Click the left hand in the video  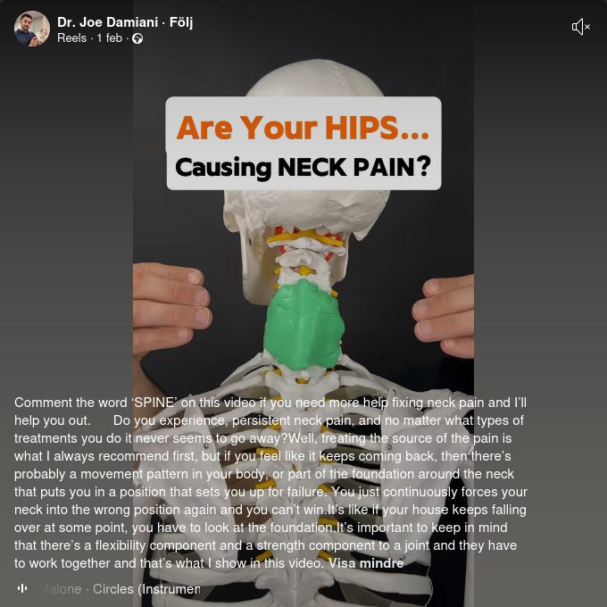point(170,308)
